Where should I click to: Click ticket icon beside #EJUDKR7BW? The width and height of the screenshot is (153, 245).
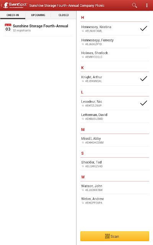[83, 190]
